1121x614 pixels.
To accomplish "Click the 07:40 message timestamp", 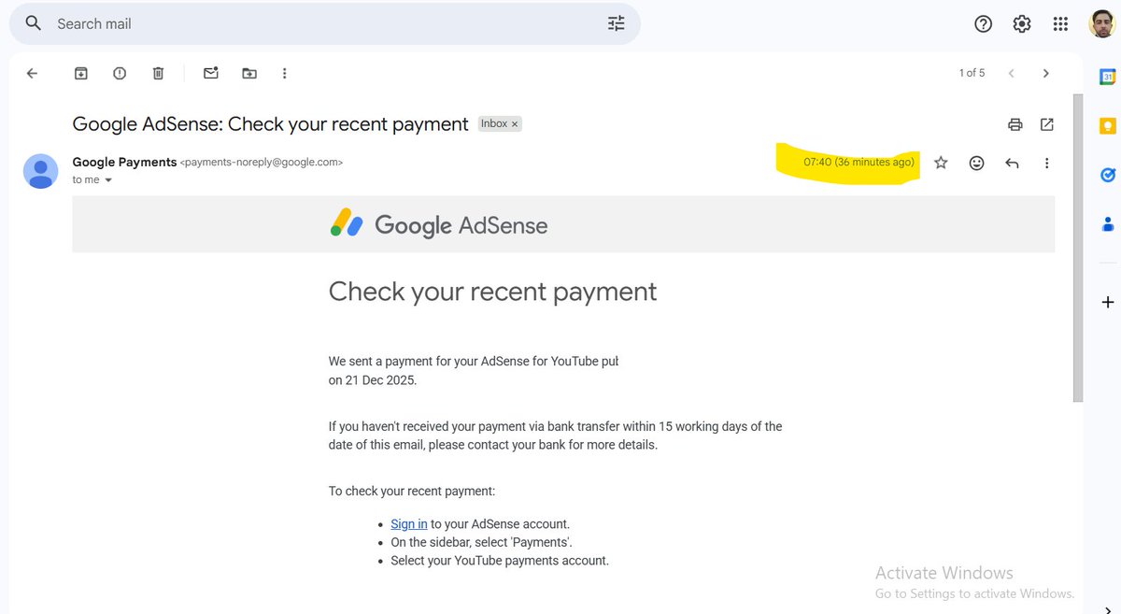I will point(859,163).
